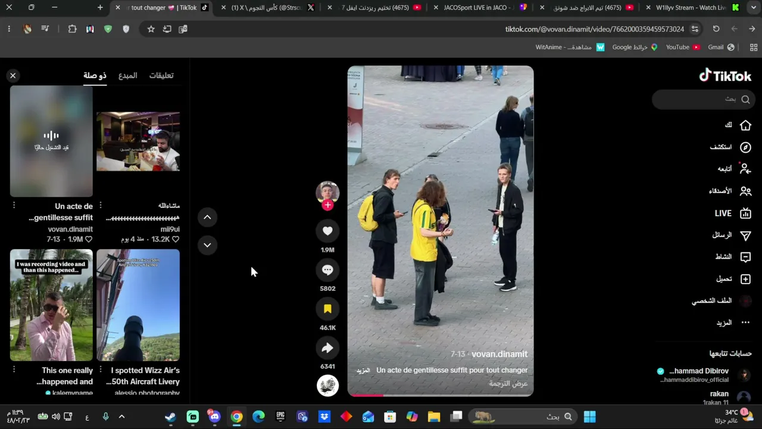Open the Hammad Dibirov followed account
Screen dimensions: 762x429
705,375
